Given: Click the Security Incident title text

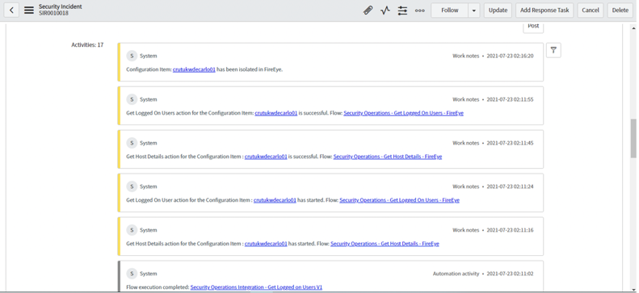Looking at the screenshot, I should click(61, 7).
